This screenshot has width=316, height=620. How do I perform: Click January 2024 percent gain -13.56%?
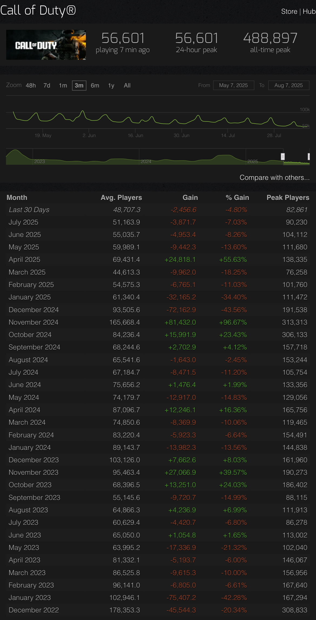click(234, 447)
